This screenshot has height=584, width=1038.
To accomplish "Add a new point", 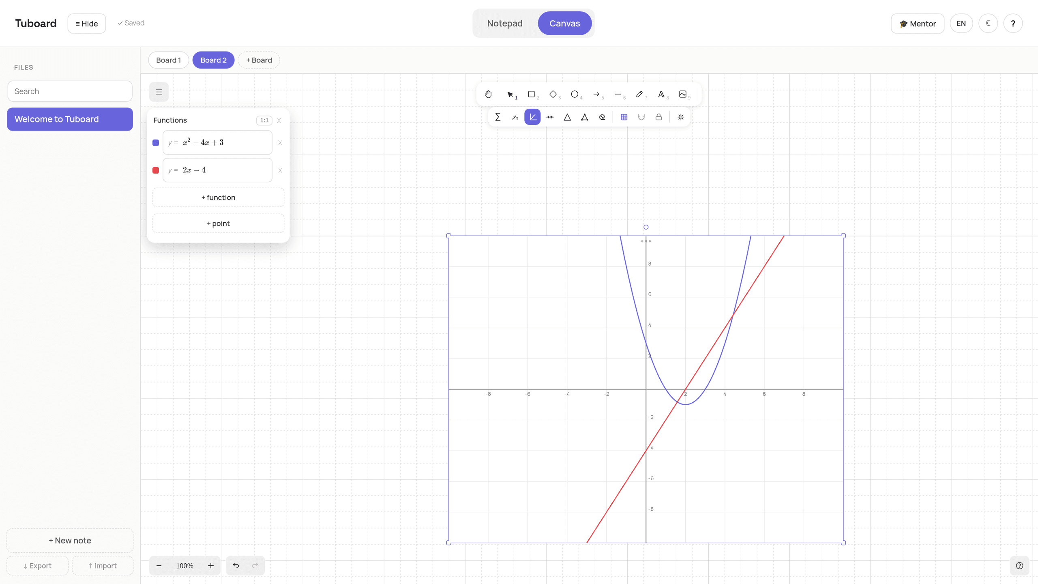I will coord(219,223).
